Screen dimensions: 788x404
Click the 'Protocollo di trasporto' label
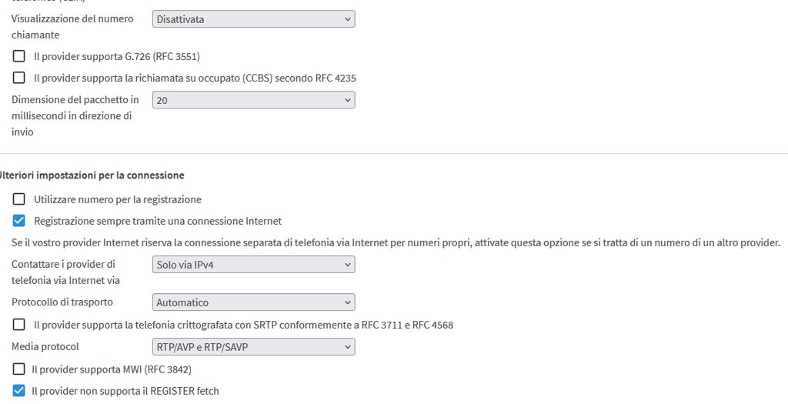[62, 302]
